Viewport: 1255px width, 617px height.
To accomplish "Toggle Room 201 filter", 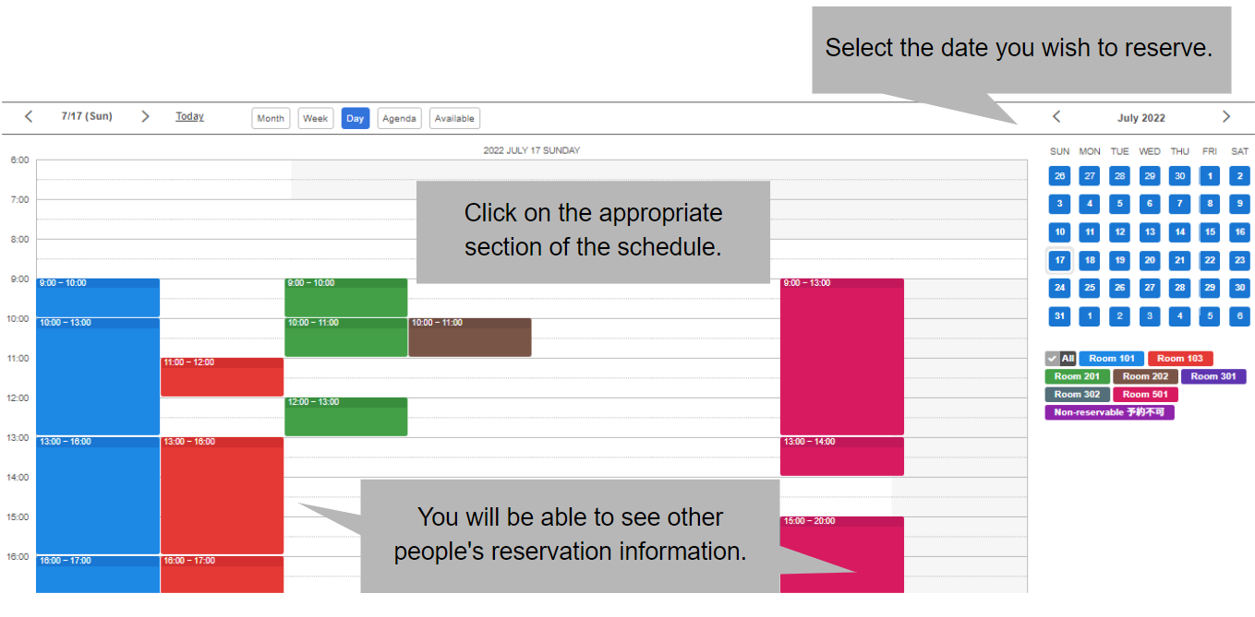I will [x=1077, y=376].
